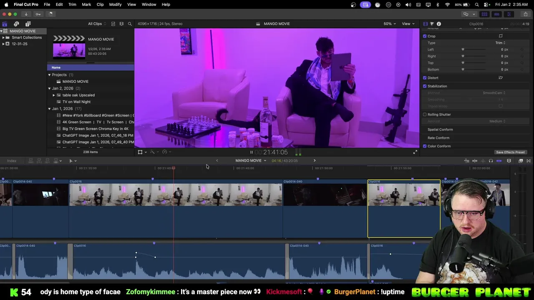Screen dimensions: 534x300
Task: Open the Crop Type Trim dropdown
Action: click(x=500, y=43)
